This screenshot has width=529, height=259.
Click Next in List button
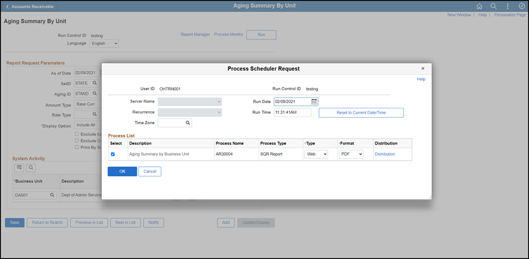[126, 223]
